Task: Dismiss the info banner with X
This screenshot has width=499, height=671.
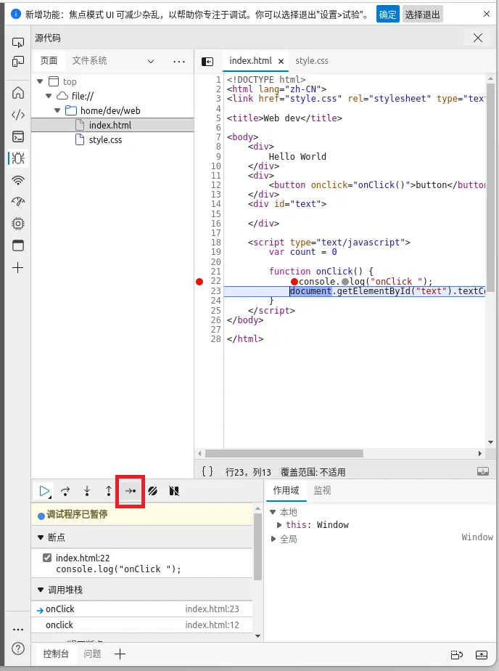Action: tap(486, 14)
